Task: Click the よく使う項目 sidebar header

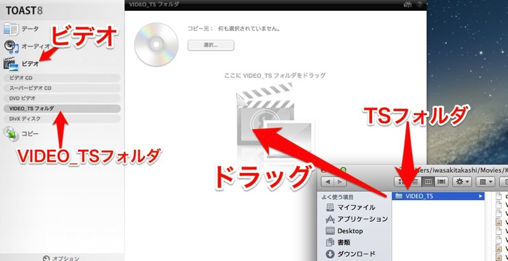Action: (337, 197)
